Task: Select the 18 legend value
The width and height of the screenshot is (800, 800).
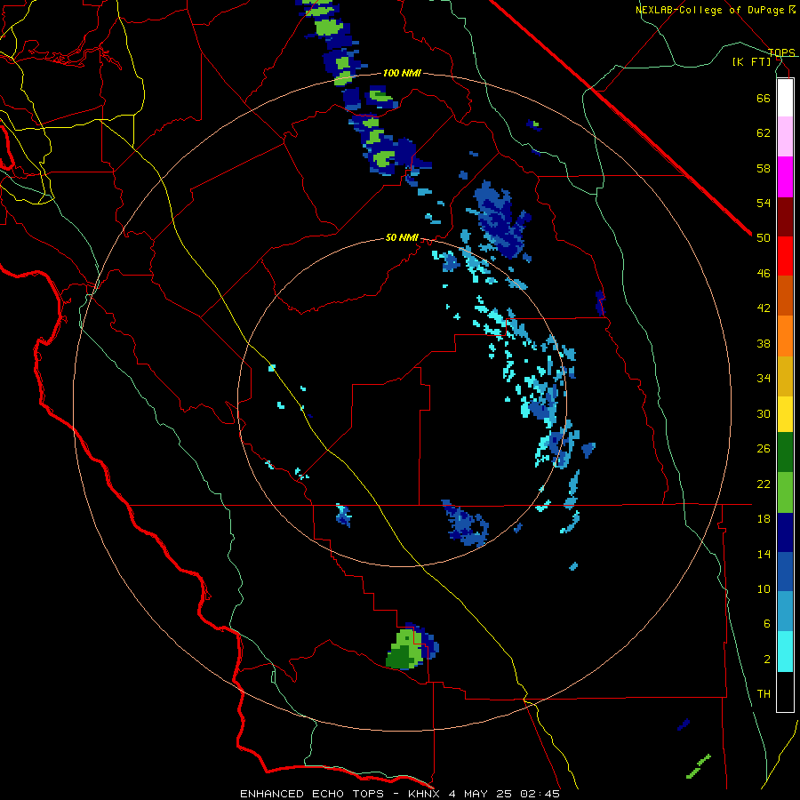Action: 764,519
